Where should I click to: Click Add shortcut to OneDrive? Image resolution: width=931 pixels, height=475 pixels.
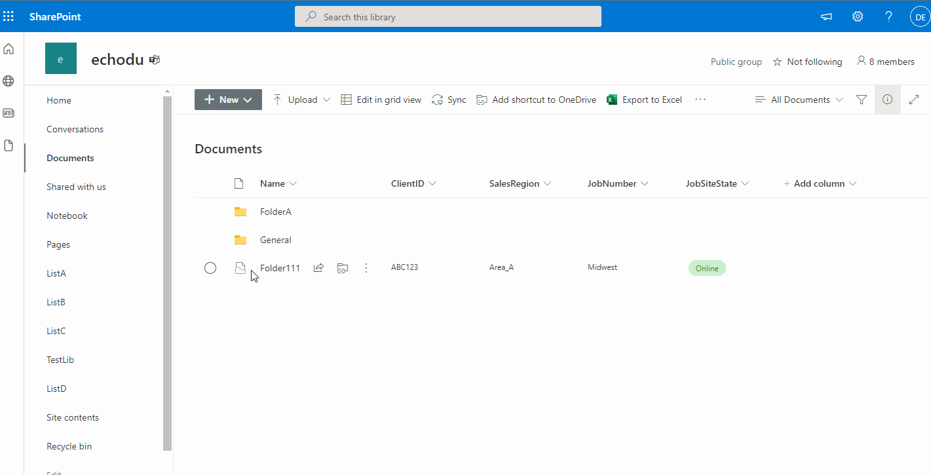pyautogui.click(x=536, y=100)
